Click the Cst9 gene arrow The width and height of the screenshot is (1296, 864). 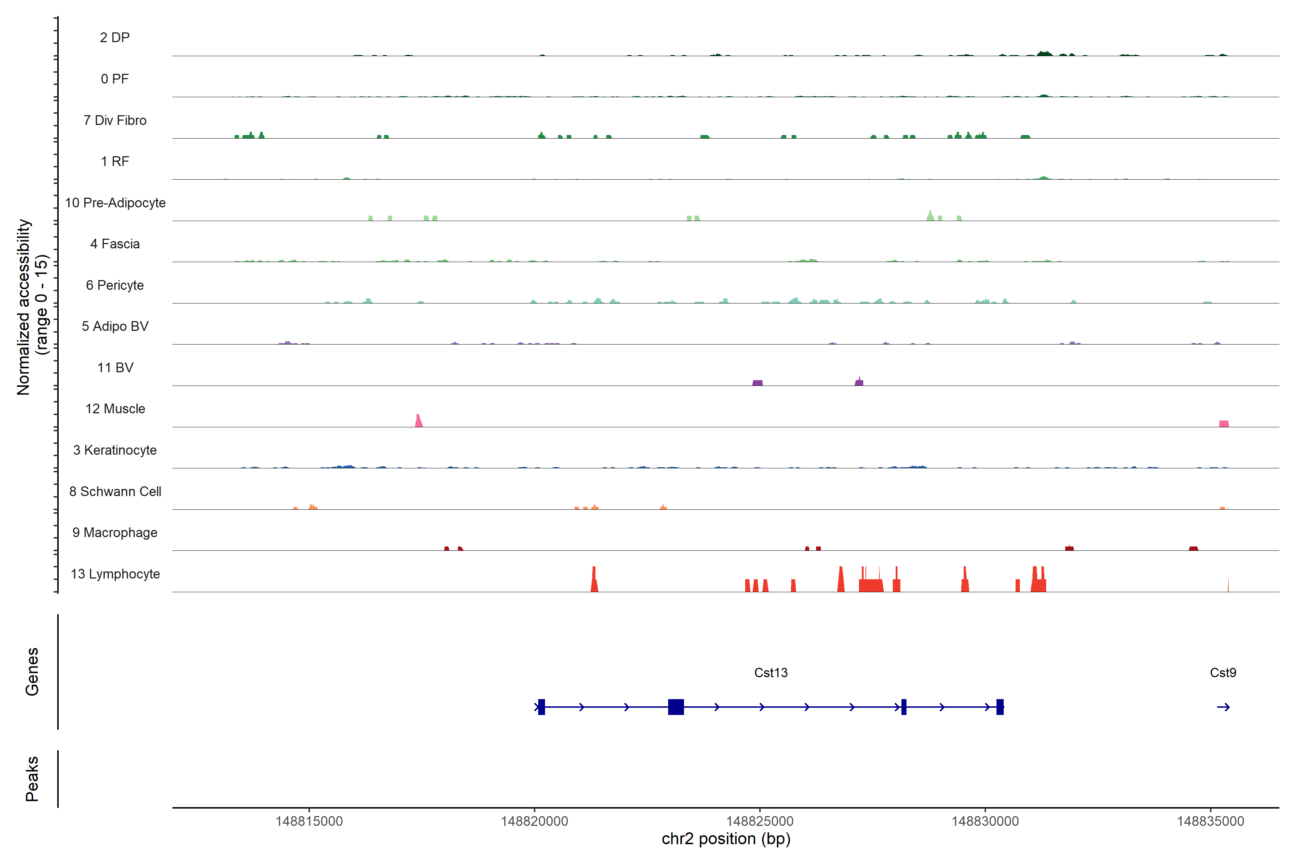click(1223, 707)
